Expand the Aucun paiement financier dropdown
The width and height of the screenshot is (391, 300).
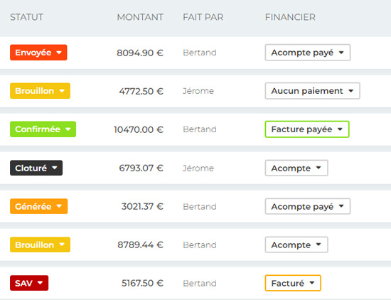[x=313, y=91]
